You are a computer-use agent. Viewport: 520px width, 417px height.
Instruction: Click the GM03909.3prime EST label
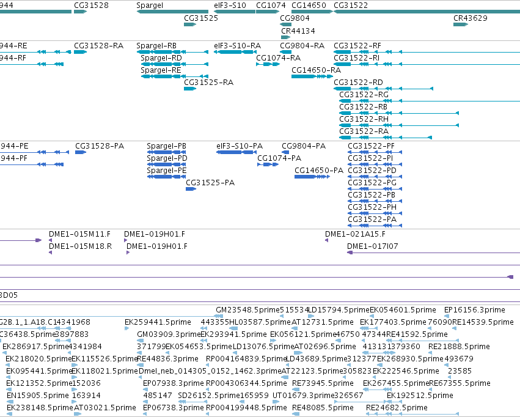169,334
